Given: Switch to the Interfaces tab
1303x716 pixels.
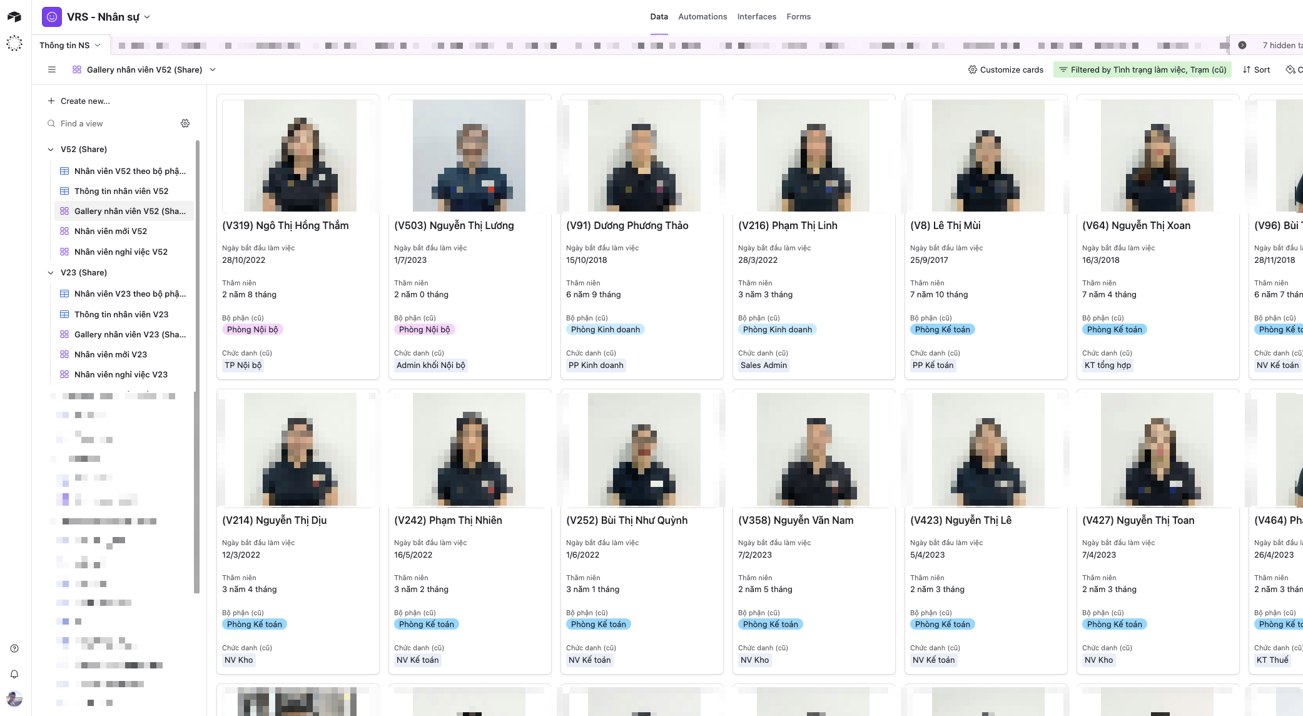Looking at the screenshot, I should (x=756, y=17).
